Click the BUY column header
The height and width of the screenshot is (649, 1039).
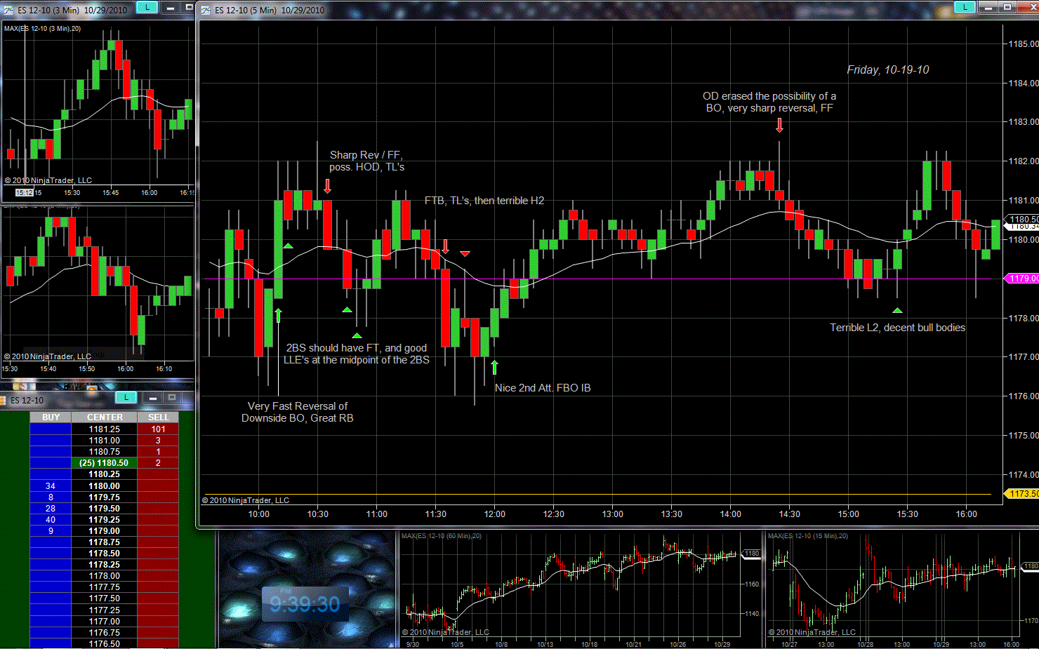coord(51,417)
